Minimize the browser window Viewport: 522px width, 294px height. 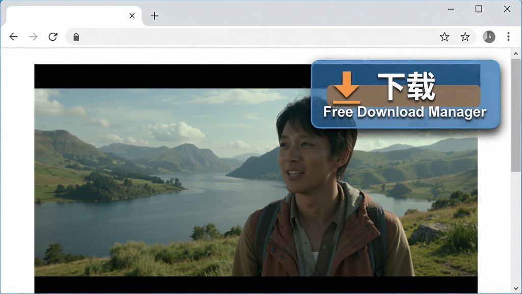451,9
